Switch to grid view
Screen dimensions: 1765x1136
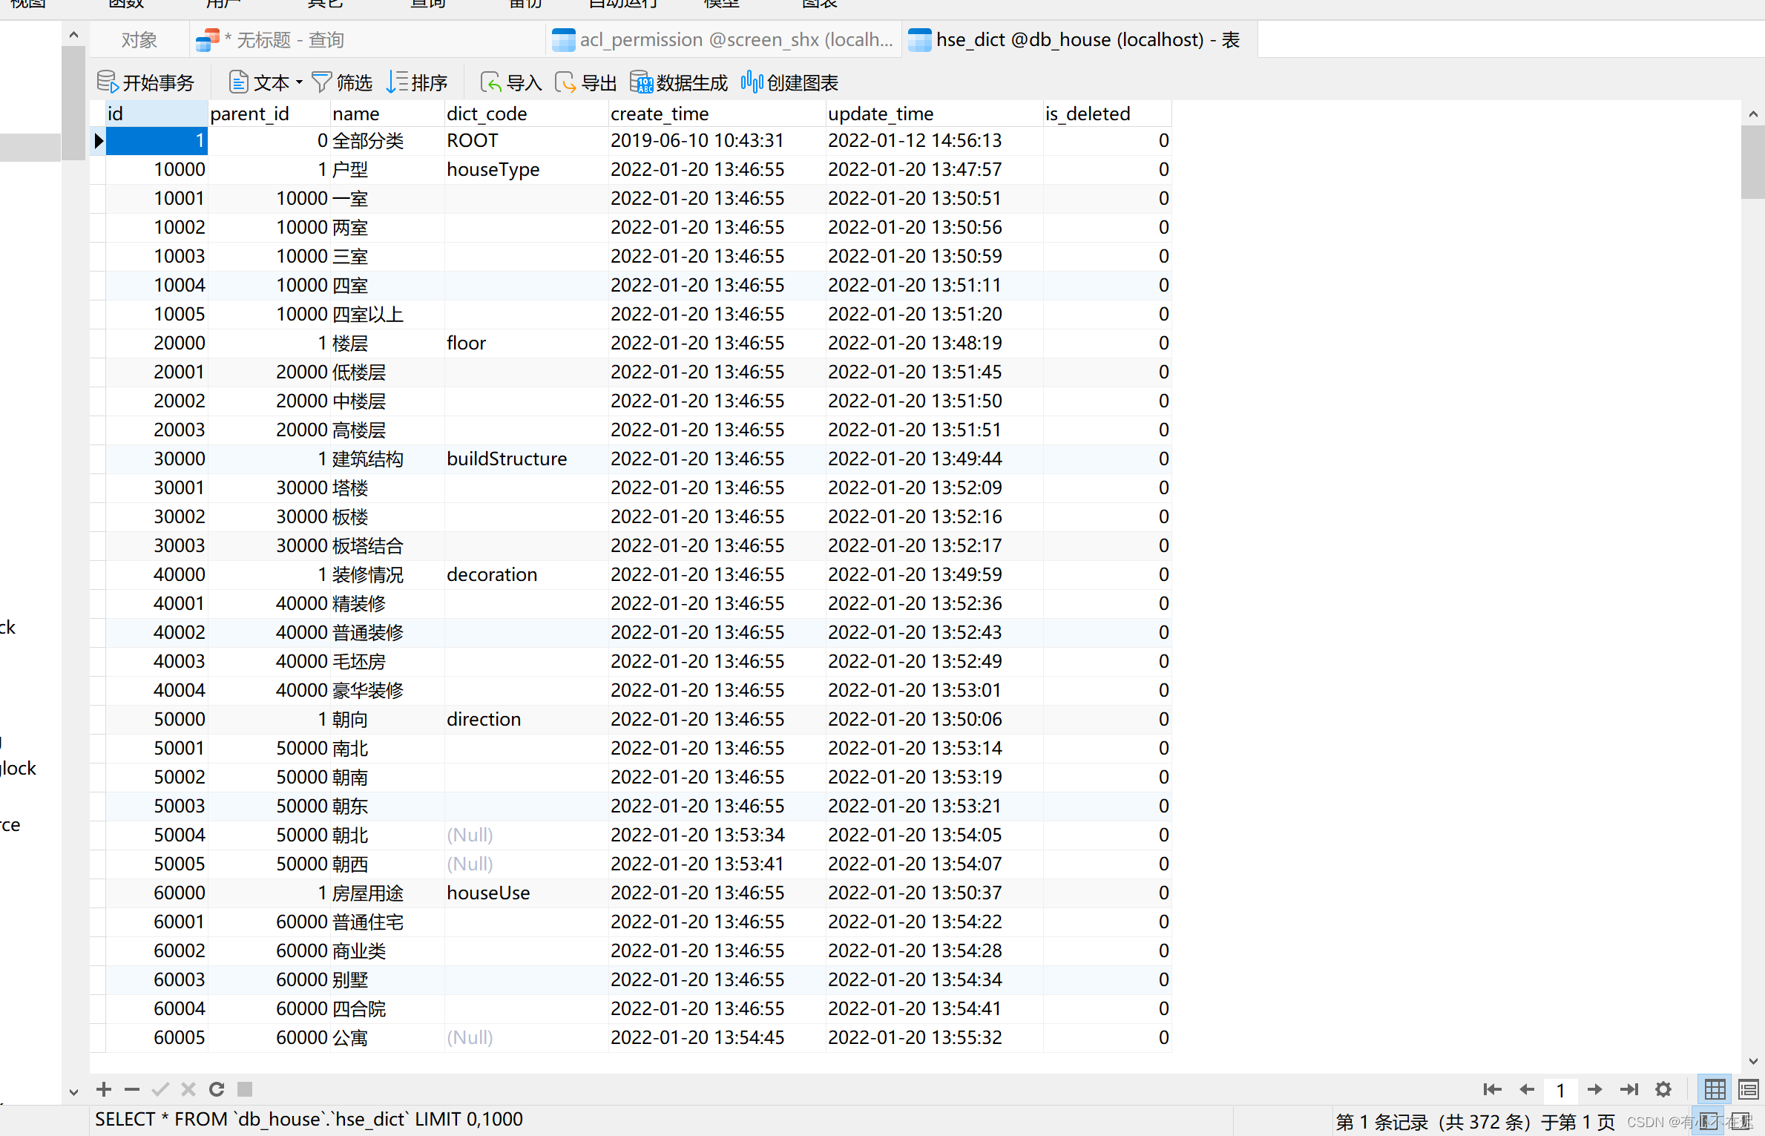(1715, 1089)
